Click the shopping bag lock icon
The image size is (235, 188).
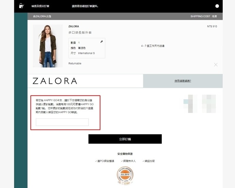[21, 6]
